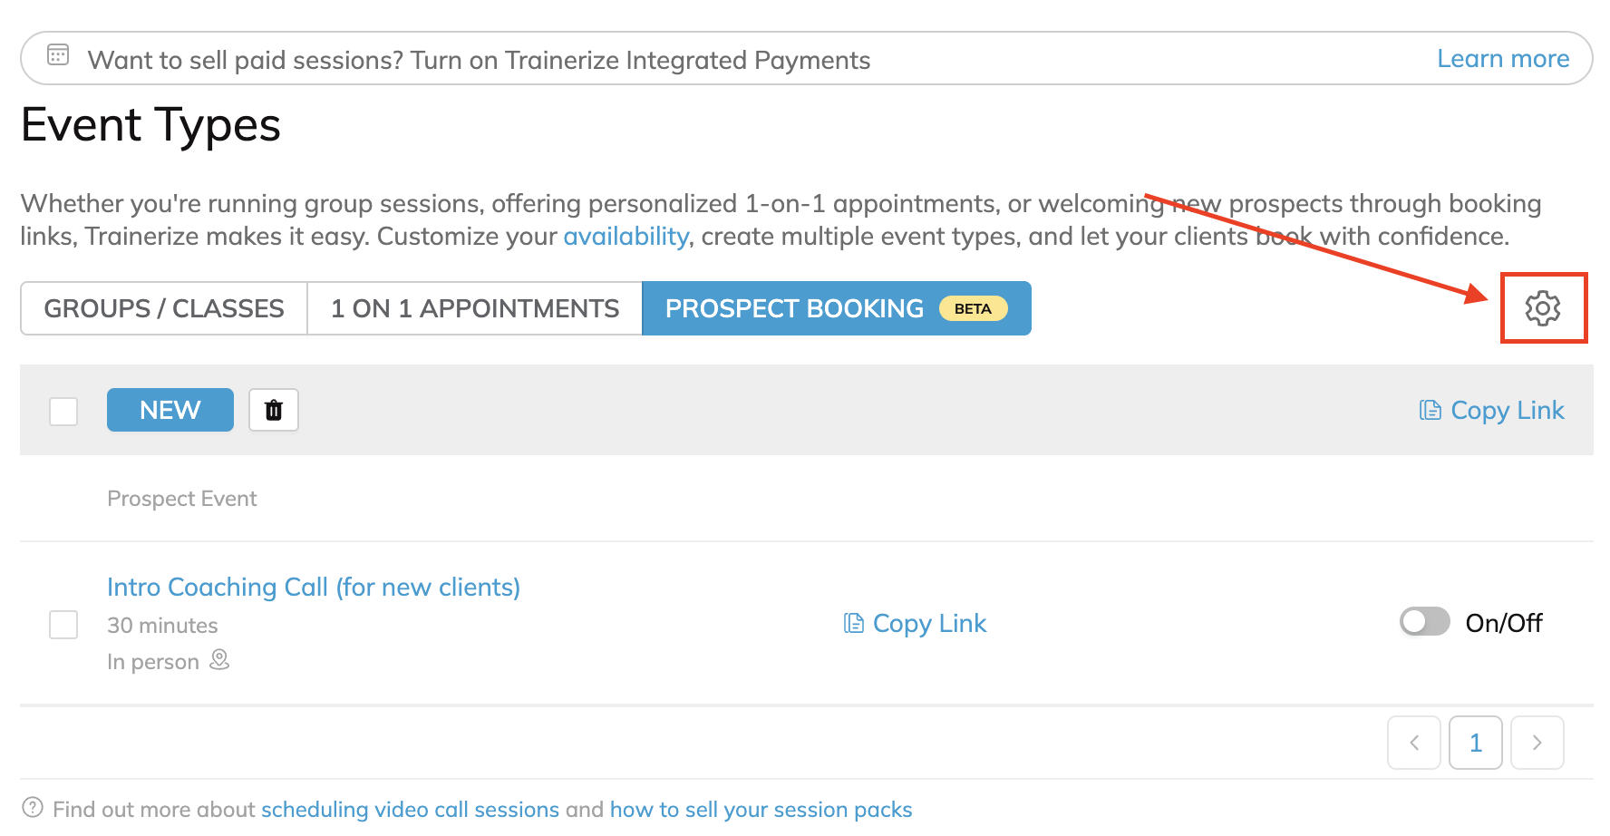Screen dimensions: 1610x836
Task: Click the trash delete icon
Action: pyautogui.click(x=274, y=410)
